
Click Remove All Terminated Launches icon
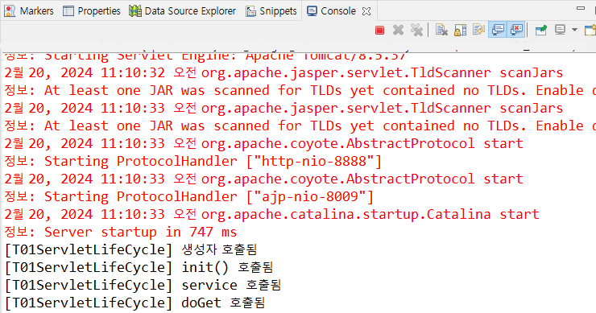[x=416, y=30]
